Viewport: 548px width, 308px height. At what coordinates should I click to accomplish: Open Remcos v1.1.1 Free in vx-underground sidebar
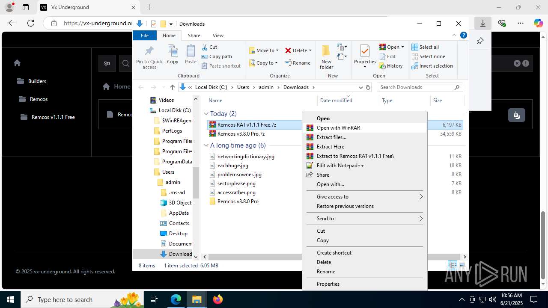[53, 117]
